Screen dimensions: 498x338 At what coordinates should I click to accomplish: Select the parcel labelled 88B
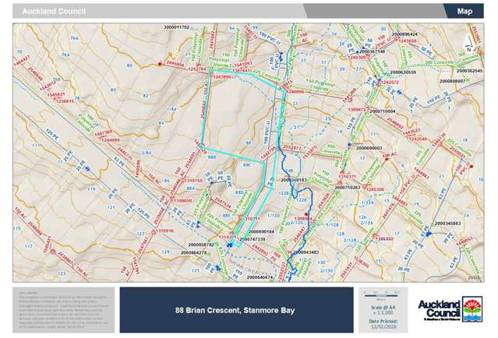coord(211,157)
